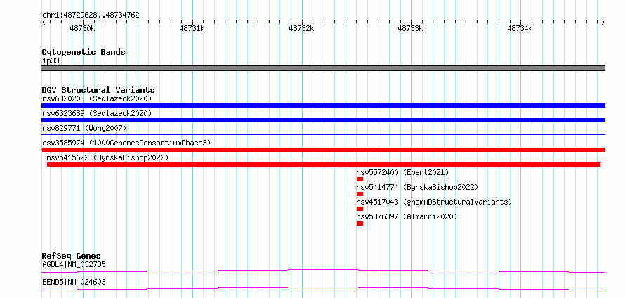Click the small red nsv5572400 variant block
The height and width of the screenshot is (298, 625).
(360, 179)
